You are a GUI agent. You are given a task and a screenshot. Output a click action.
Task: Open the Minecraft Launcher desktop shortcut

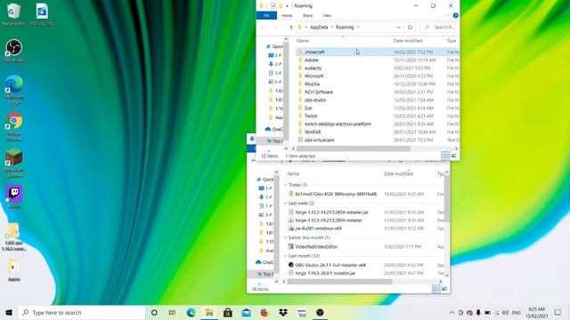pyautogui.click(x=14, y=164)
